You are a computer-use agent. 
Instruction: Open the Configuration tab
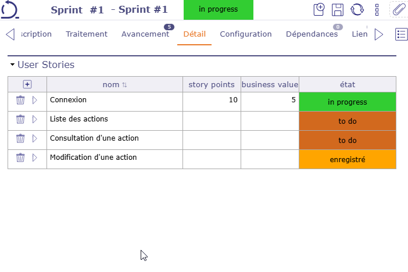tap(245, 34)
